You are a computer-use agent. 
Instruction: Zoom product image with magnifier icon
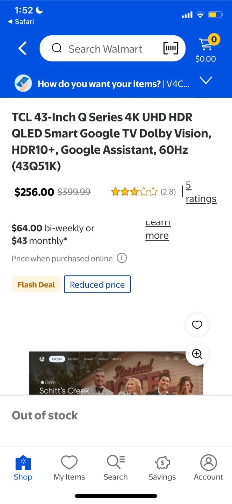point(197,354)
